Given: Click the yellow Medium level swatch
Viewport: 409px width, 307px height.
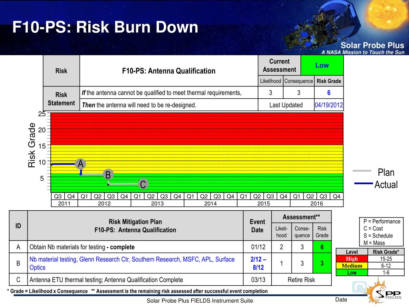Looking at the screenshot, I should point(351,266).
